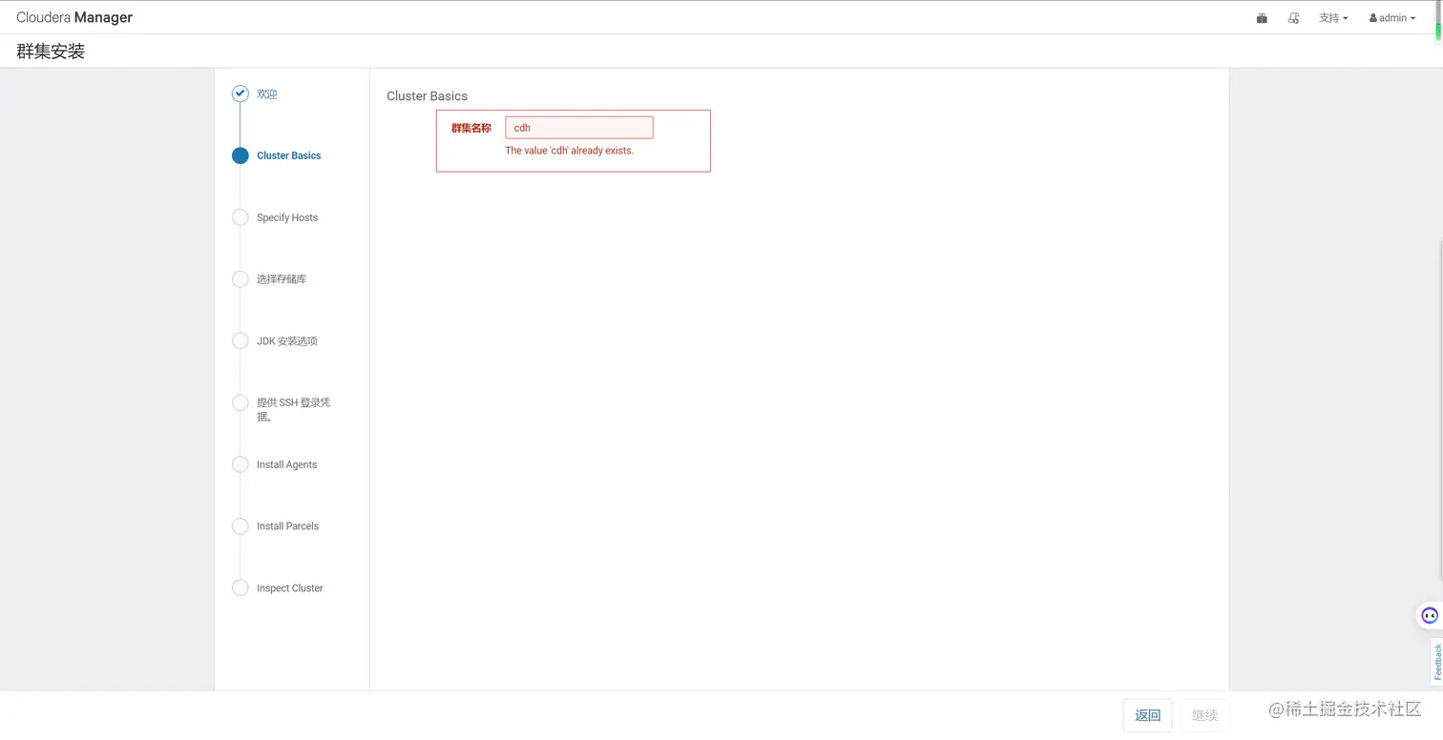Screen dimensions: 1443x740
Task: Click the Cluster Basics content heading
Action: point(427,96)
